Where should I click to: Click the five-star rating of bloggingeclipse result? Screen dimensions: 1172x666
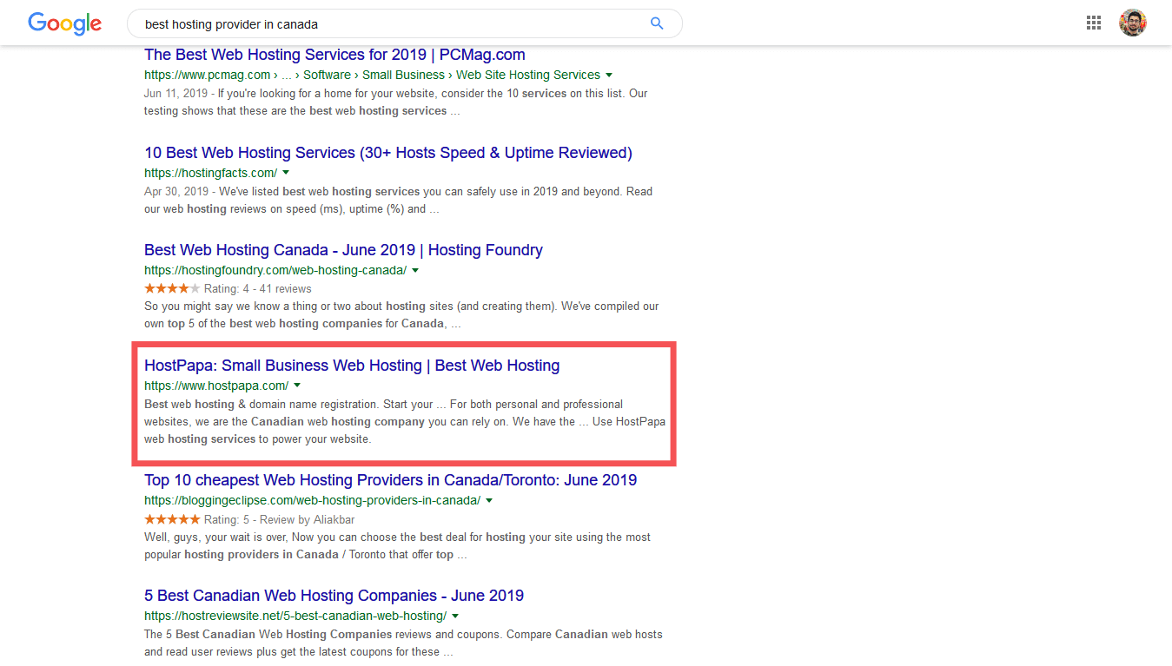click(172, 519)
